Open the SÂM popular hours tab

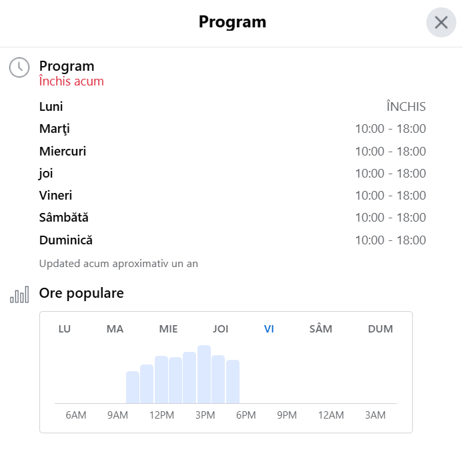[321, 328]
